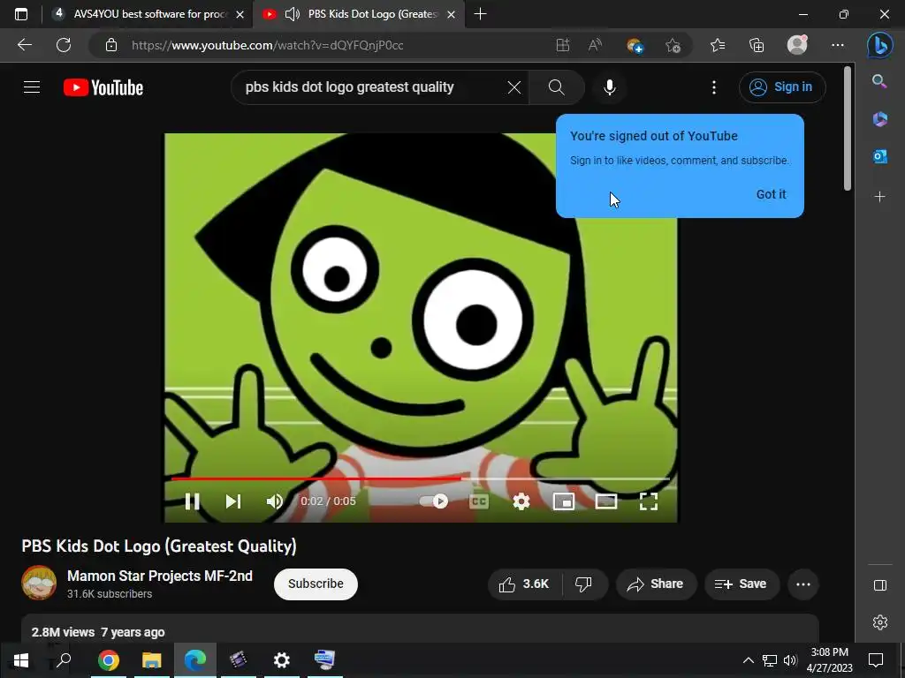Open Google Chrome from the taskbar
This screenshot has width=905, height=678.
(x=109, y=659)
